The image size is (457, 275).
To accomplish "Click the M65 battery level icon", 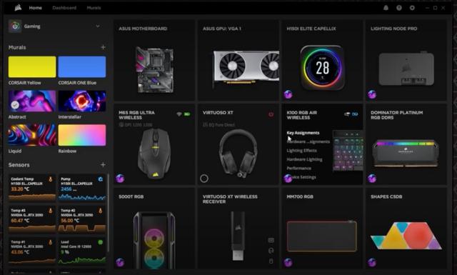I will click(x=187, y=114).
